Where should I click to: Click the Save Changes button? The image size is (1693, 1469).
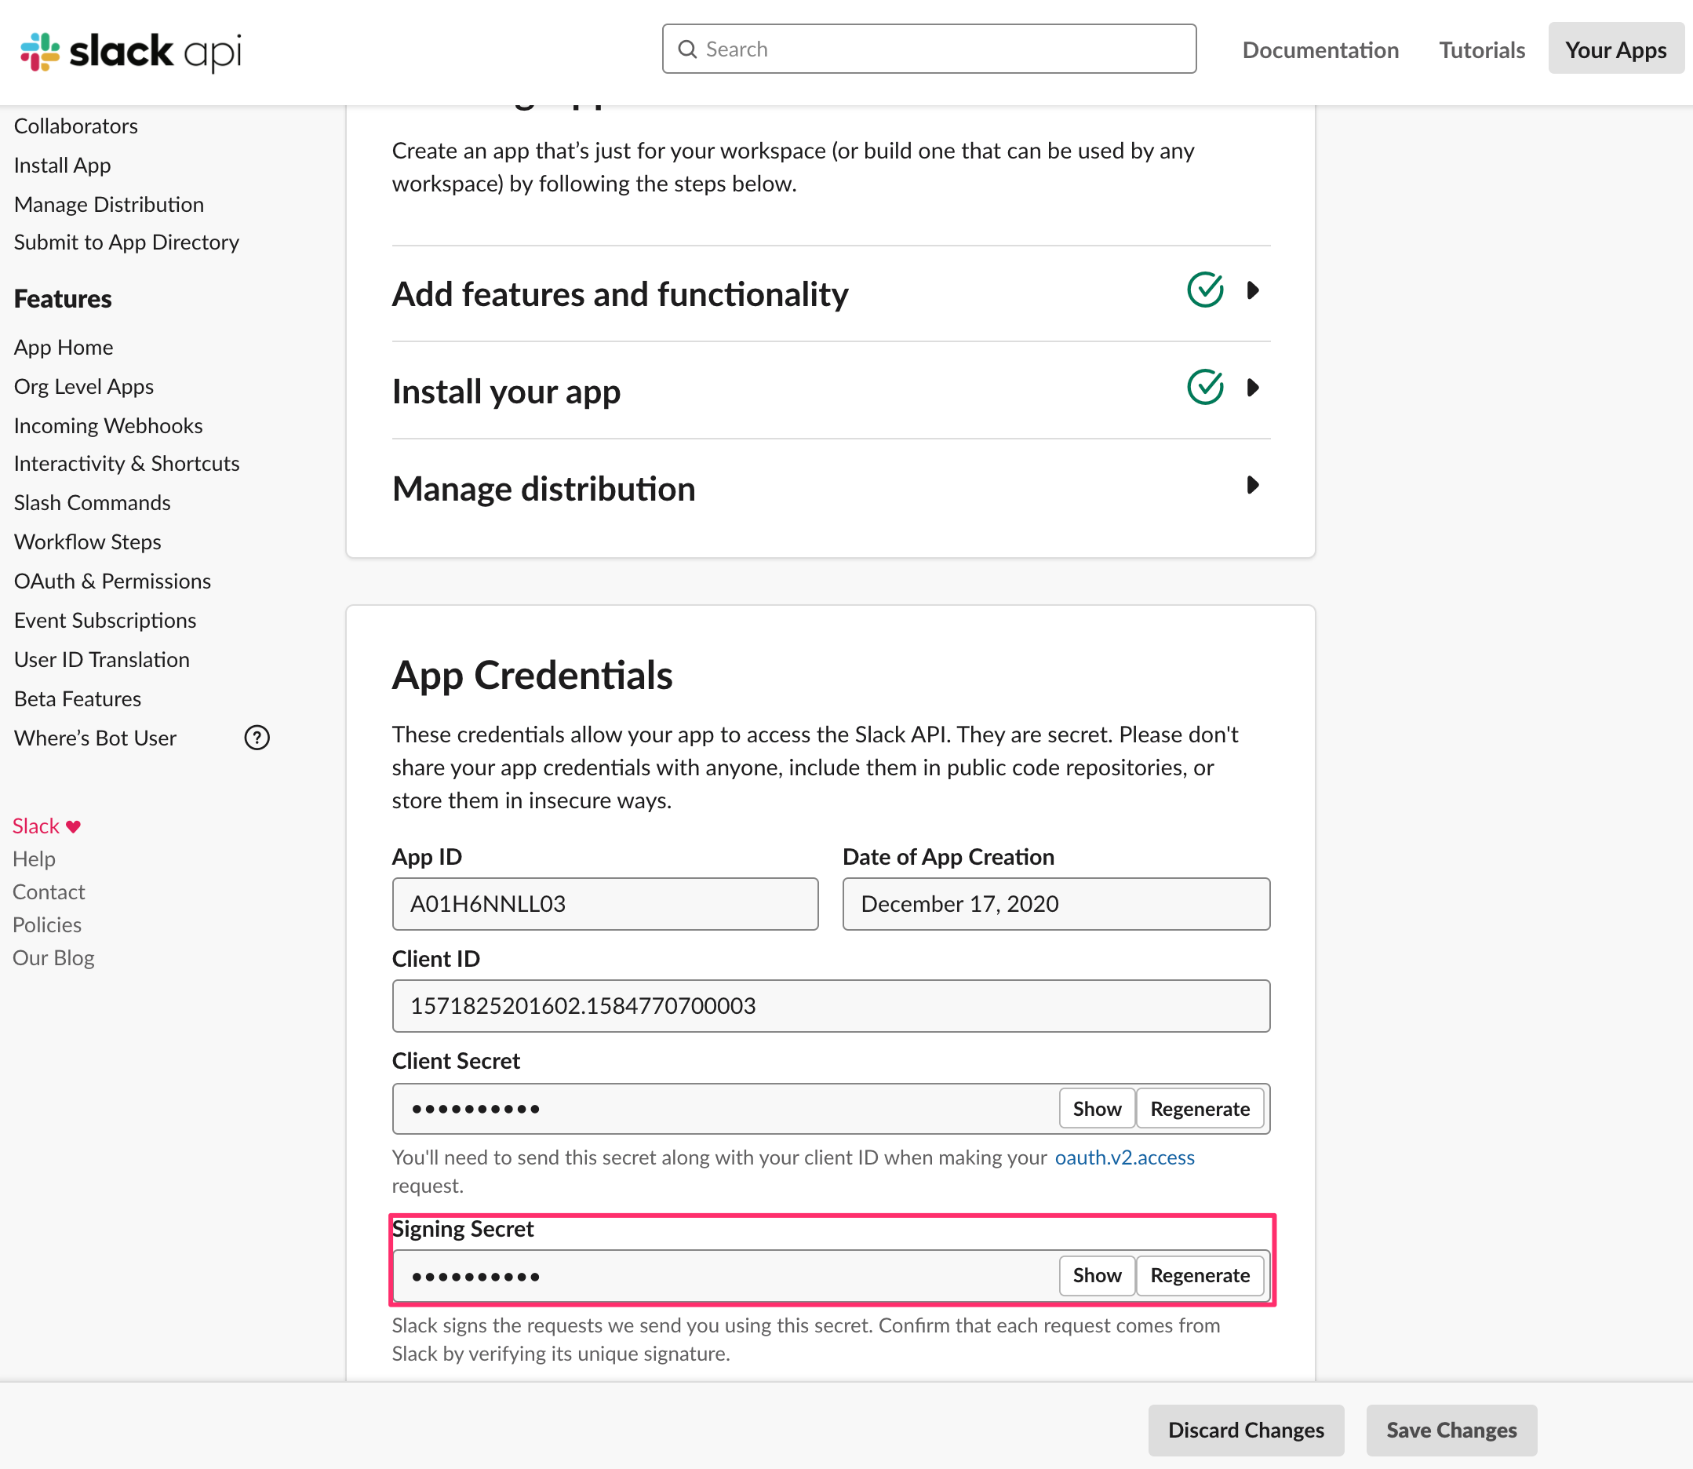coord(1451,1430)
